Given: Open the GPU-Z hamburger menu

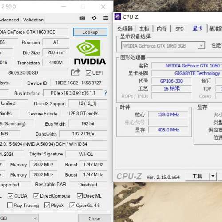Looking at the screenshot, I should point(106,18).
